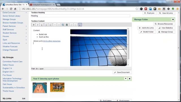Toggle bold formatting in the textbox editor
This screenshot has height=102, width=181.
(34, 25)
